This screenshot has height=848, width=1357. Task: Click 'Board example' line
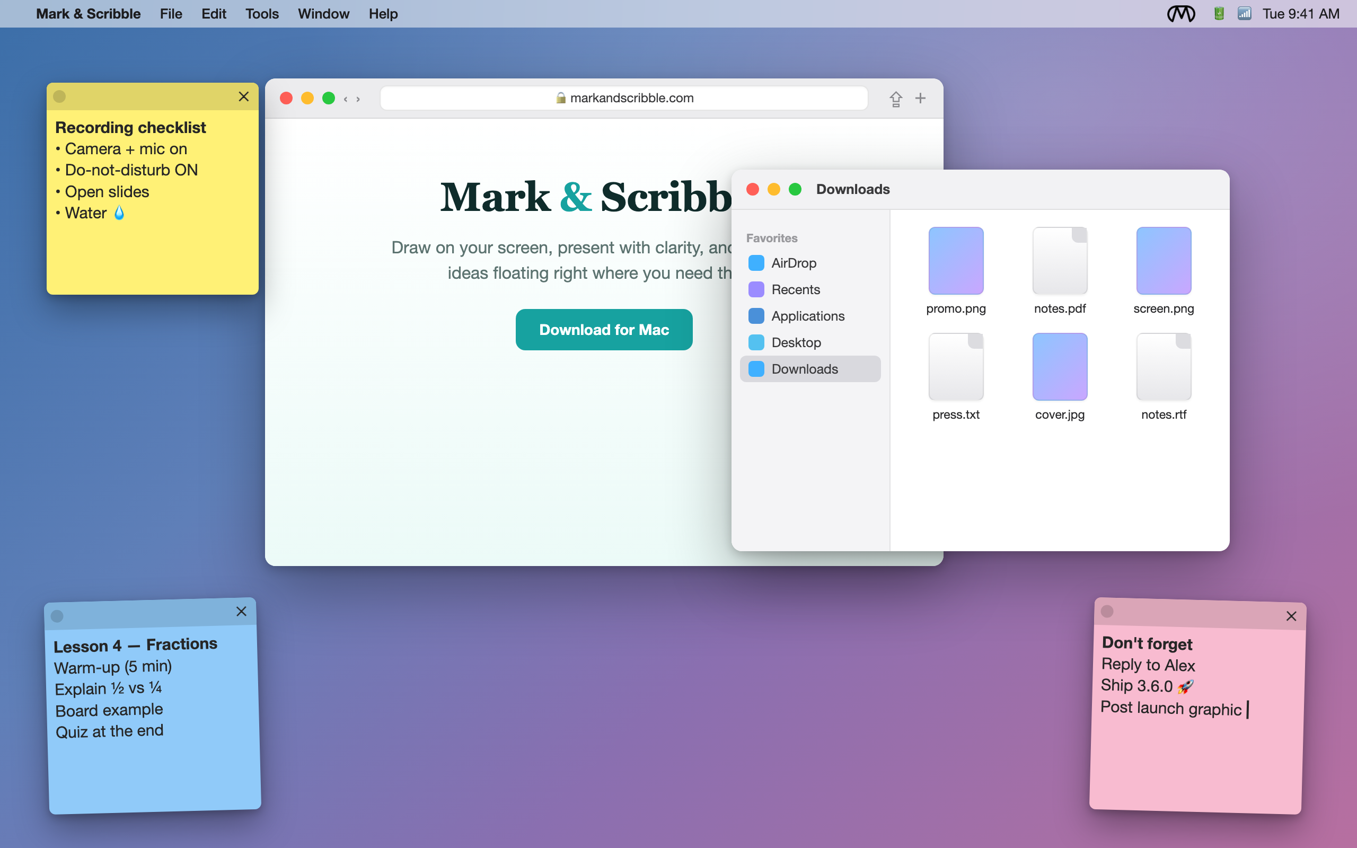coord(109,710)
